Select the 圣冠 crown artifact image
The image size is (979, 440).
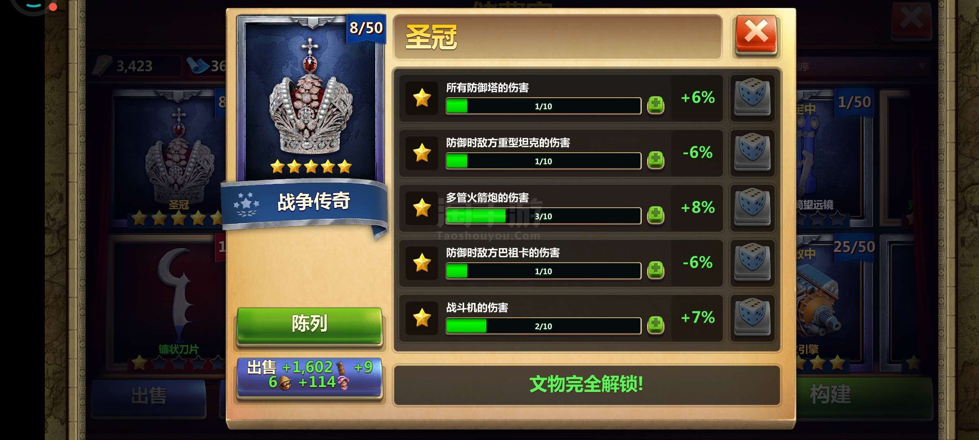(310, 98)
